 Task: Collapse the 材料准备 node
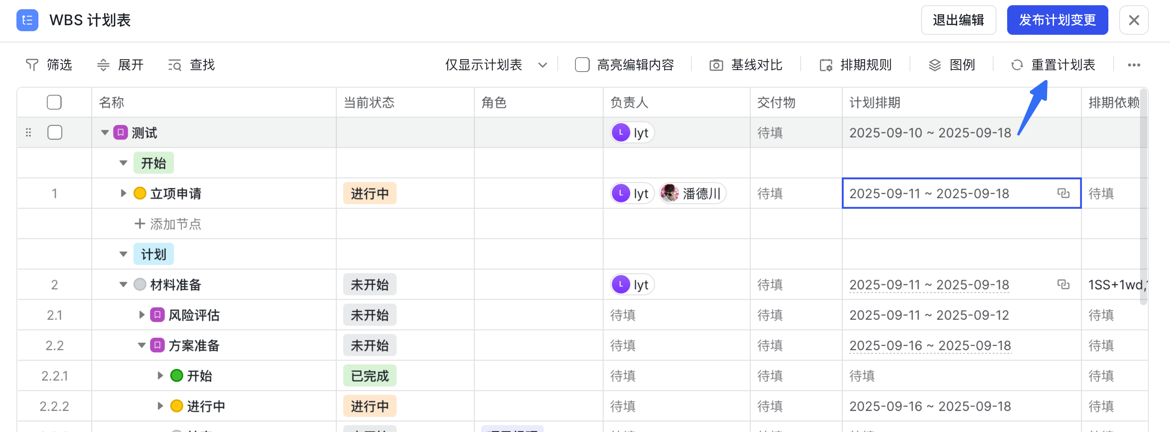[123, 284]
